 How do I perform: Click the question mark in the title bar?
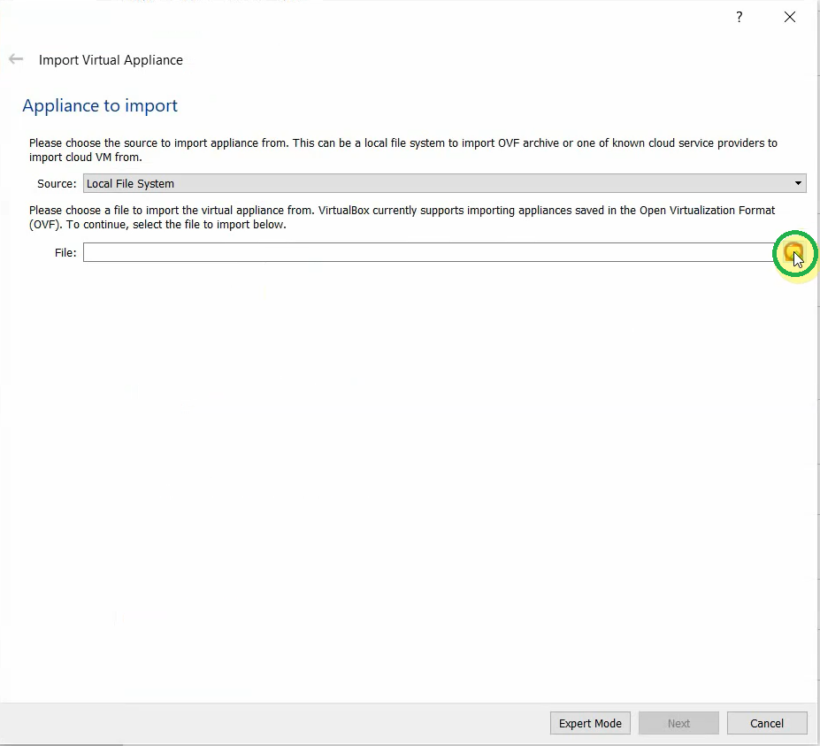[739, 17]
